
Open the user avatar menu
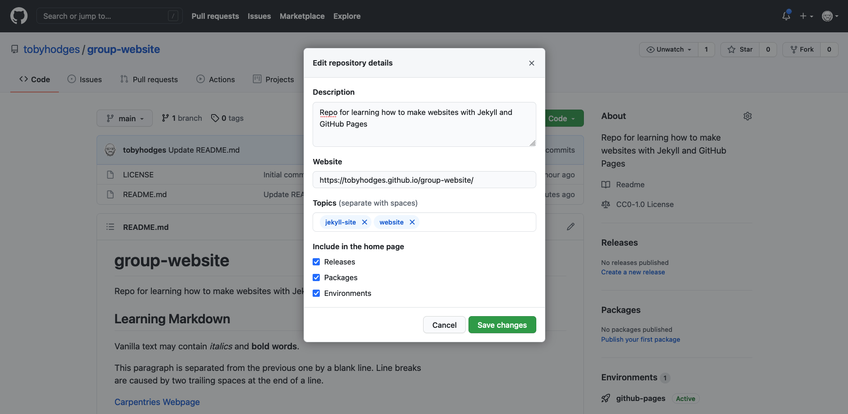(830, 16)
